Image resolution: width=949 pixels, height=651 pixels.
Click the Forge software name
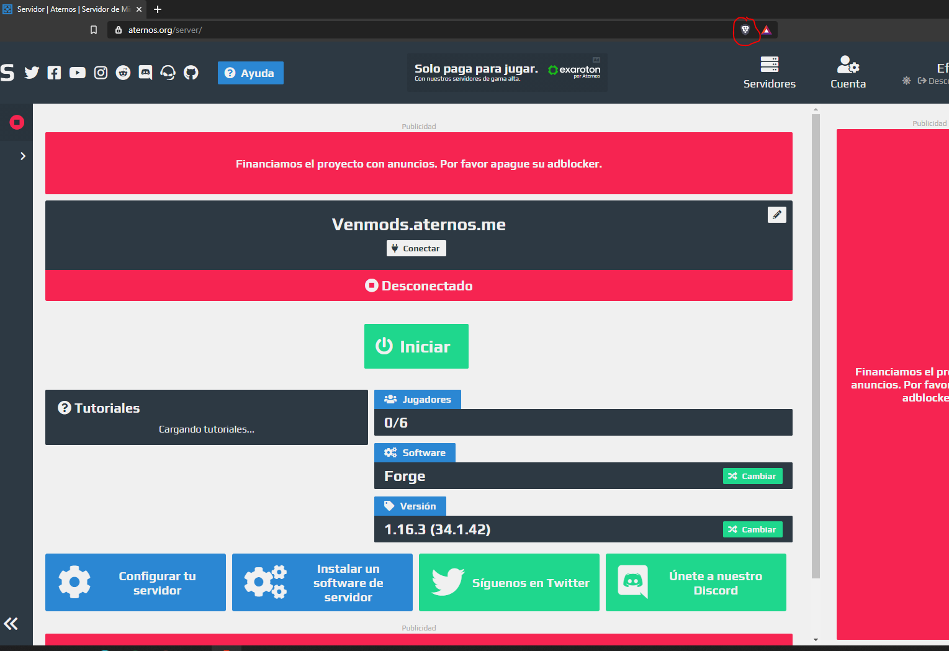pyautogui.click(x=405, y=476)
